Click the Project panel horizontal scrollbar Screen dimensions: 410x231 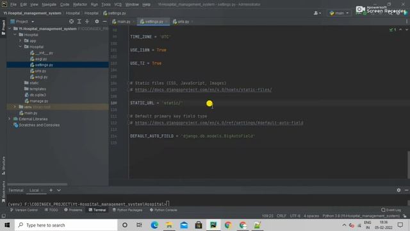[x=37, y=184]
